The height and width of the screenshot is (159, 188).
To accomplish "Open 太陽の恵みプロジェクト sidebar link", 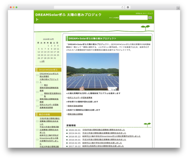I will [x=49, y=80].
